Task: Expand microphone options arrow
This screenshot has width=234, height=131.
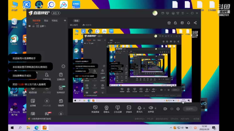Action: (x=144, y=108)
